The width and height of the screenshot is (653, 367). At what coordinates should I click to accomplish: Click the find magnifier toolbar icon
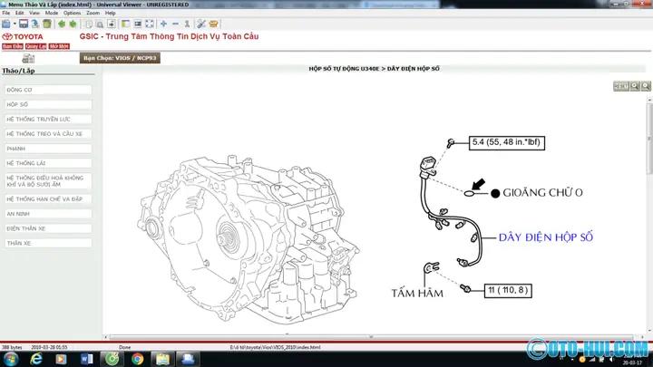pyautogui.click(x=100, y=24)
